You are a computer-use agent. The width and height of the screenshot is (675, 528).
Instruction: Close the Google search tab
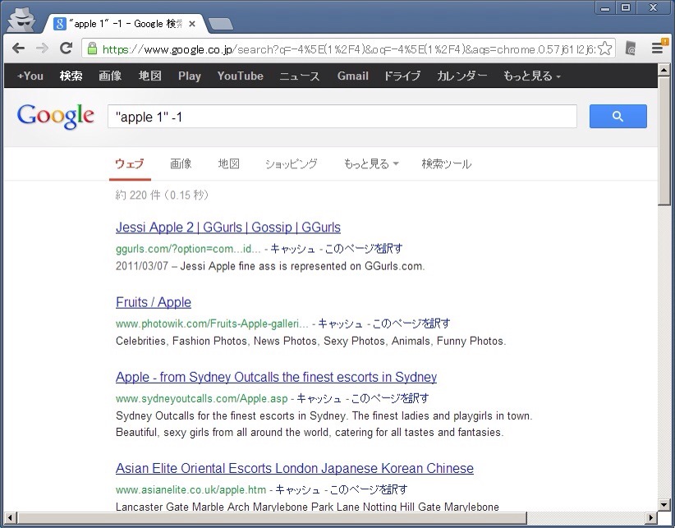(192, 24)
